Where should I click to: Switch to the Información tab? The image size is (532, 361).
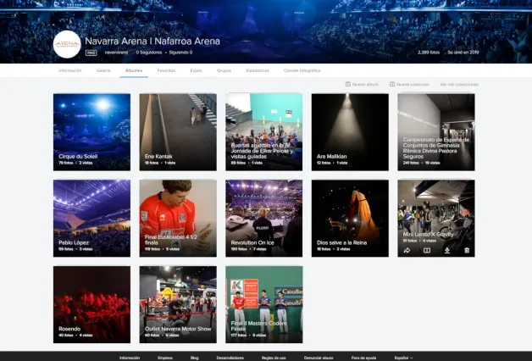pyautogui.click(x=70, y=70)
